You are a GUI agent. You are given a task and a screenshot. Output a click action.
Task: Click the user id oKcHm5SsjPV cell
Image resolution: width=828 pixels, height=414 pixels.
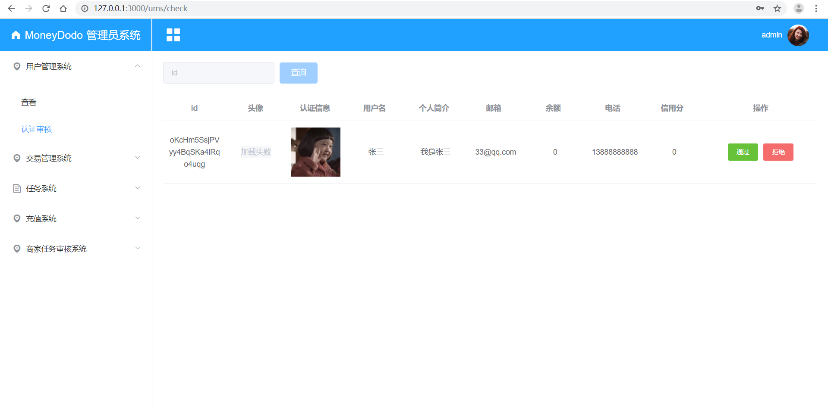(x=195, y=152)
